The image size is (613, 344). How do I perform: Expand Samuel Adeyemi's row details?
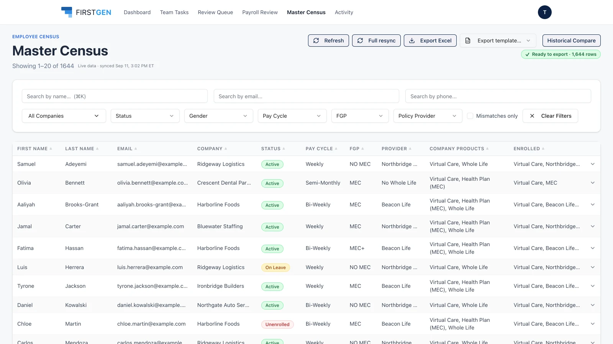coord(593,164)
